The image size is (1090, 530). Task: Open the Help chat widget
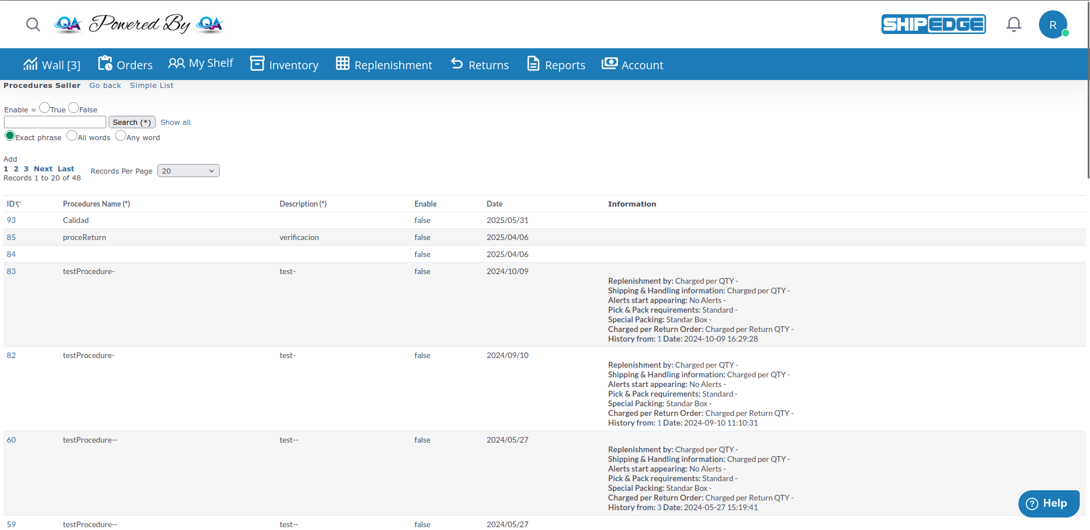[x=1048, y=503]
